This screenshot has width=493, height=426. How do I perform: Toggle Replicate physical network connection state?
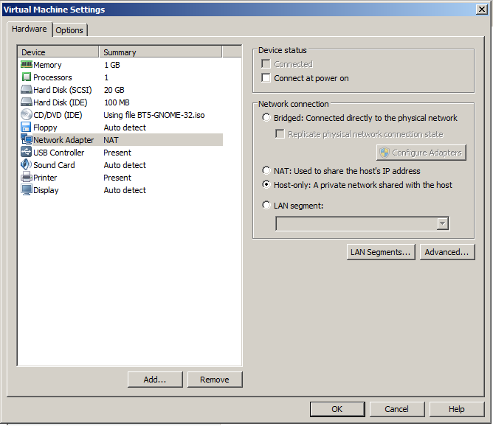point(280,133)
